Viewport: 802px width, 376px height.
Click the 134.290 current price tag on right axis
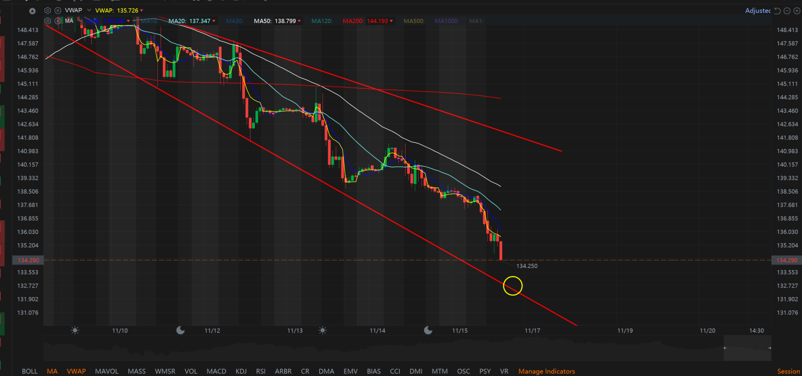coord(786,260)
